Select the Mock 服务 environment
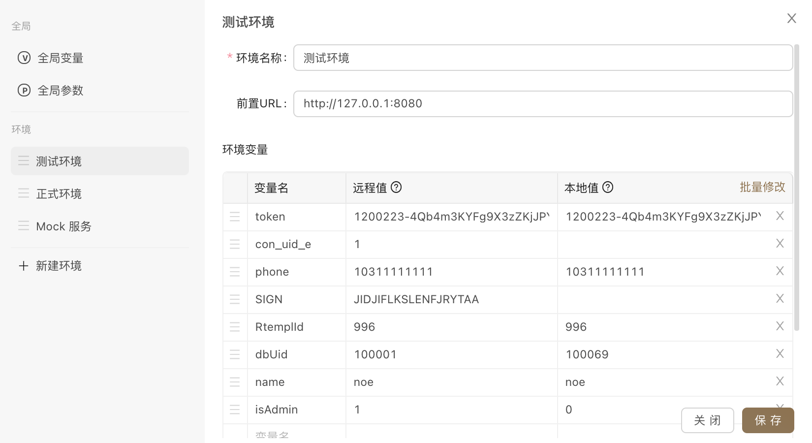 coord(100,226)
